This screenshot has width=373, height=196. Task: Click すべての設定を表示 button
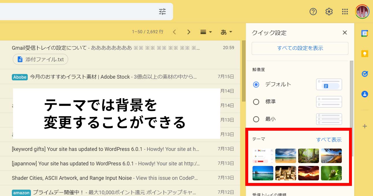[x=300, y=48]
